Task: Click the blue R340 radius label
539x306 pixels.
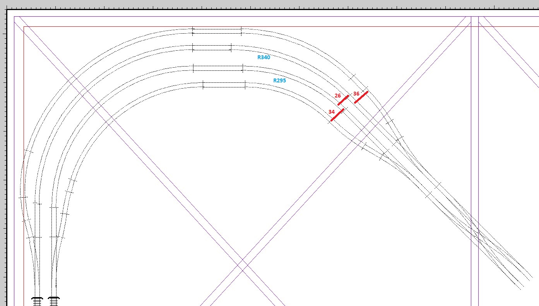Action: pos(264,57)
